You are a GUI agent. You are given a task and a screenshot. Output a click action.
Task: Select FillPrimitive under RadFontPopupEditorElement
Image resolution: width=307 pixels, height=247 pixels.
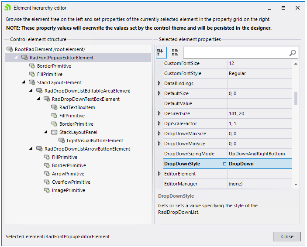click(50, 74)
